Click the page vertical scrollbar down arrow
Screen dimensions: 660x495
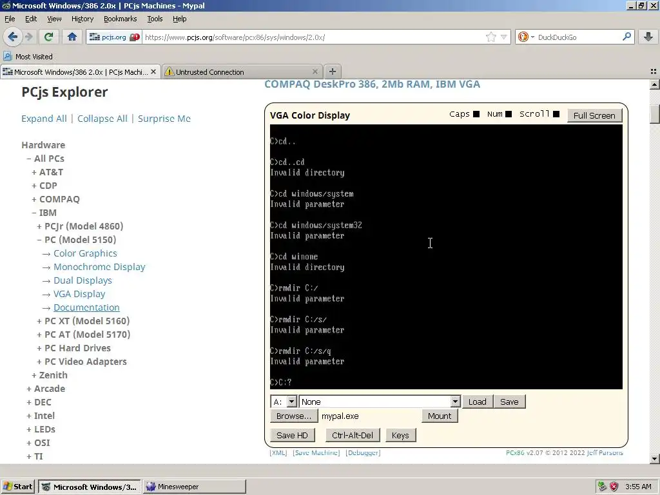(654, 459)
